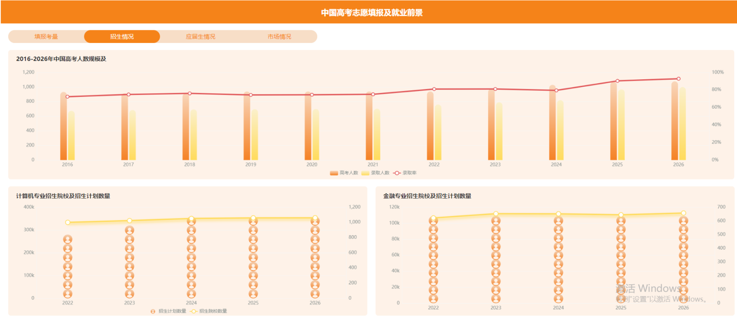Select the 招生情况 tab
The image size is (737, 318).
pos(122,36)
